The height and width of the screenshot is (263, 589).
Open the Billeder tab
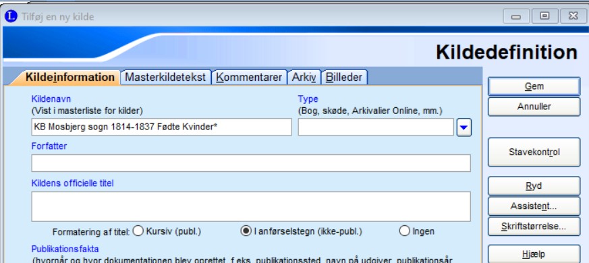coord(344,78)
